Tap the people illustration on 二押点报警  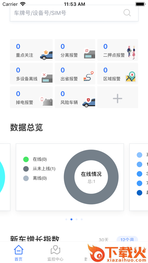131,52
